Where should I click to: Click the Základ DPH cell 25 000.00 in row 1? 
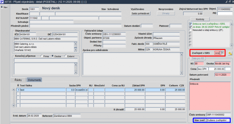tap(135, 90)
